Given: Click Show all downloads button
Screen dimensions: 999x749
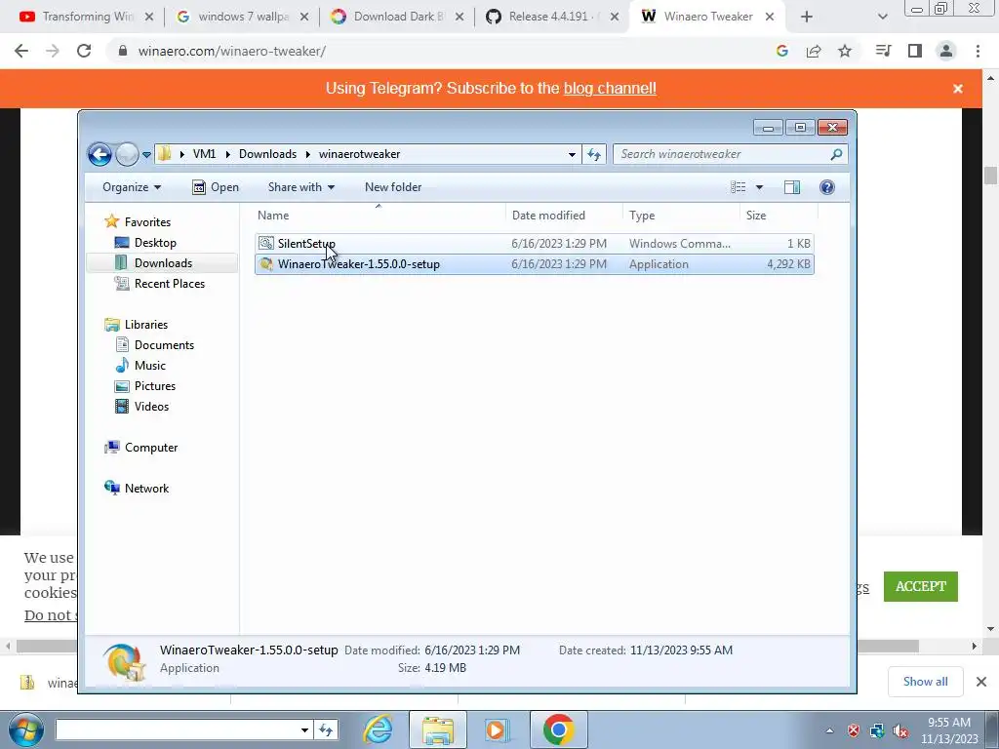Looking at the screenshot, I should (x=925, y=682).
